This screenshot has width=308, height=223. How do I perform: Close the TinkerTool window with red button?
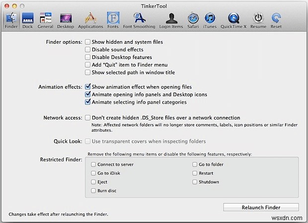pyautogui.click(x=7, y=6)
